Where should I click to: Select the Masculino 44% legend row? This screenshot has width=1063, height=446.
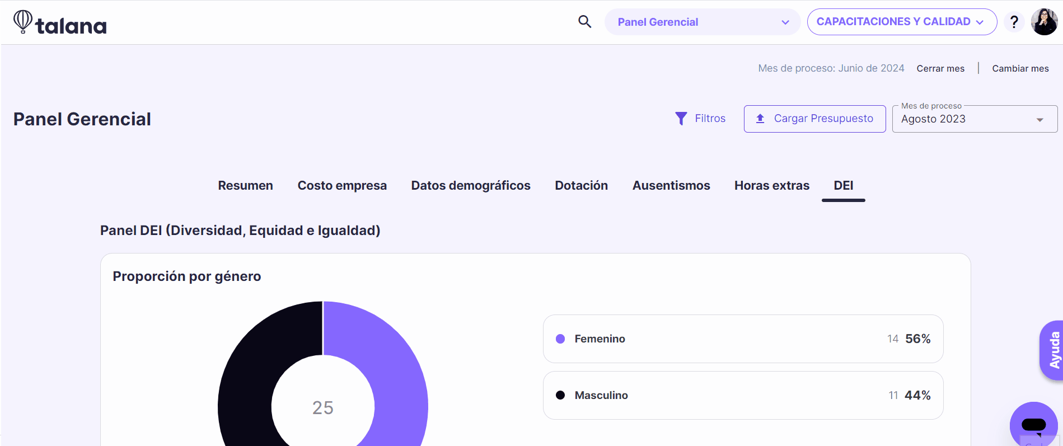(x=743, y=395)
